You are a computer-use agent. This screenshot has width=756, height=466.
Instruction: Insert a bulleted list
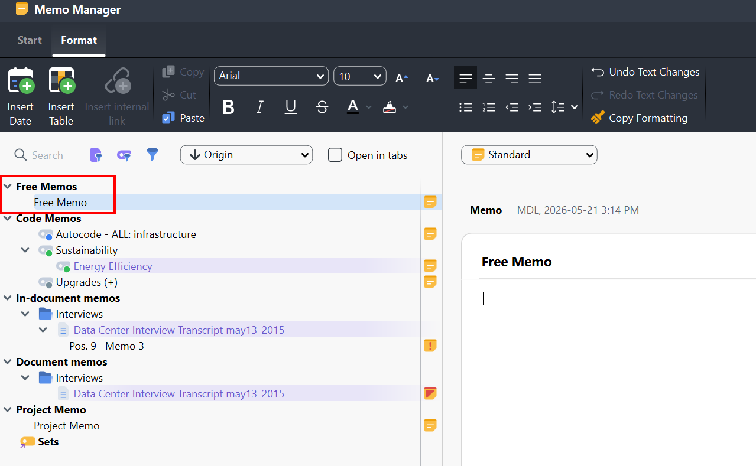pos(466,107)
